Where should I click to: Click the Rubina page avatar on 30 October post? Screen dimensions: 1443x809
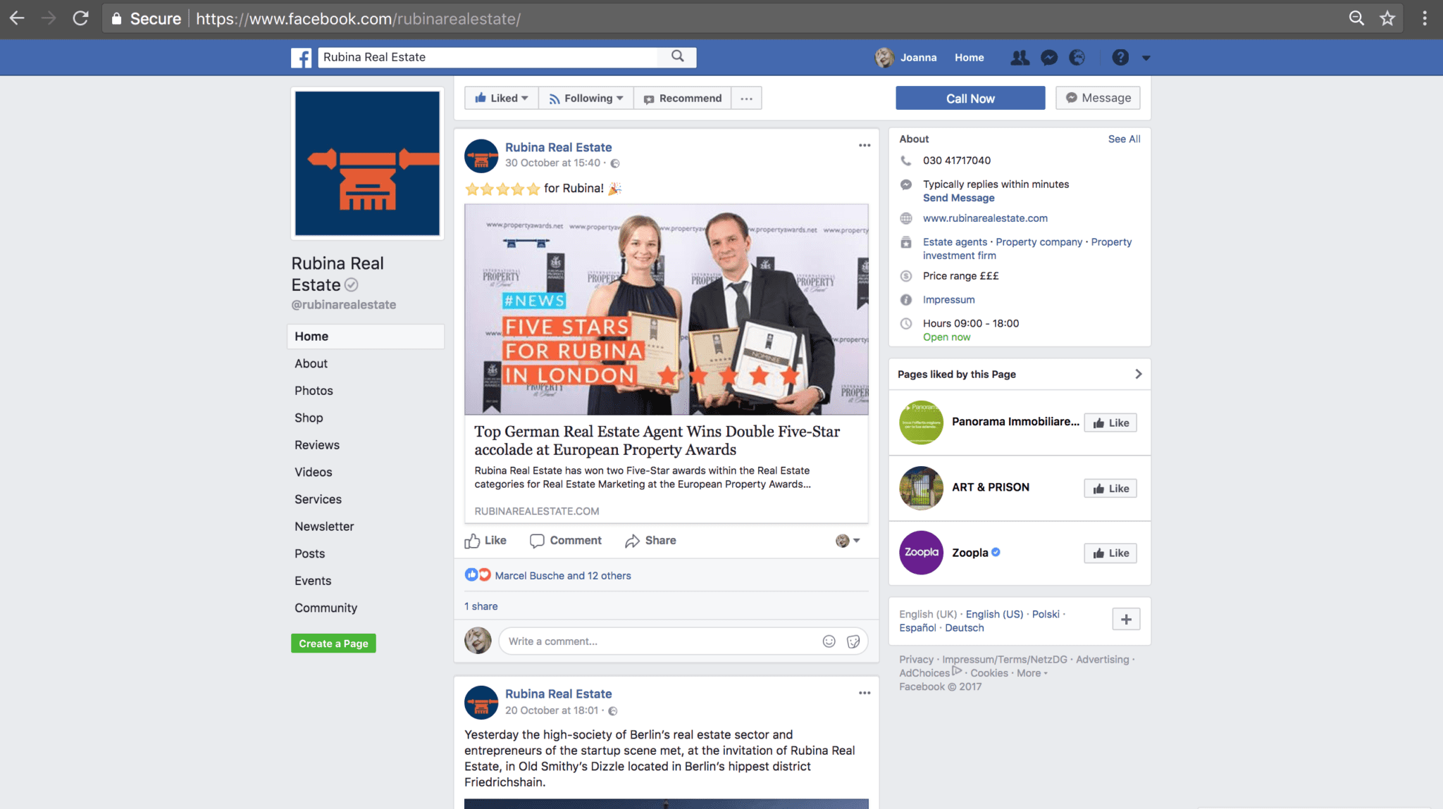tap(481, 156)
